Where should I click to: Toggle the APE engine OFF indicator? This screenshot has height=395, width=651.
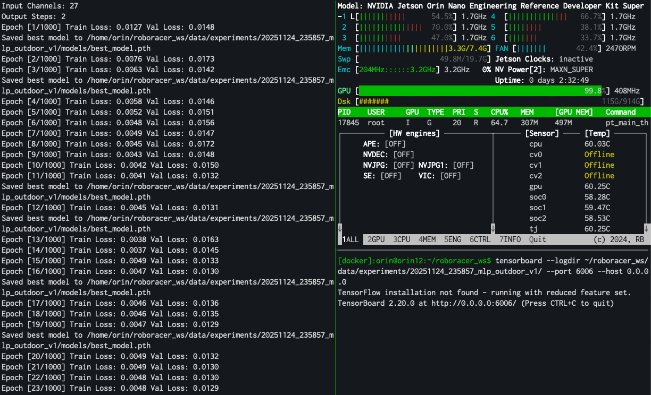pos(395,143)
